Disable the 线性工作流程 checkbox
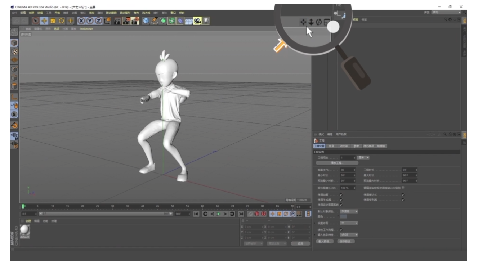478x269 pixels. [x=341, y=229]
